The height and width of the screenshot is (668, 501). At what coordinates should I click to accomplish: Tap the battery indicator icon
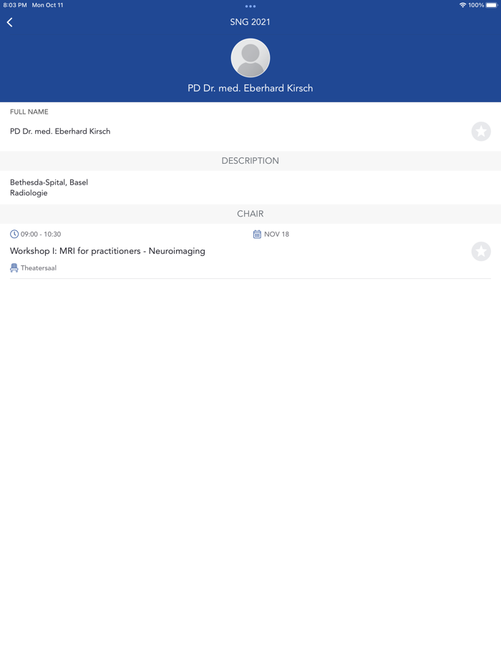pos(492,5)
